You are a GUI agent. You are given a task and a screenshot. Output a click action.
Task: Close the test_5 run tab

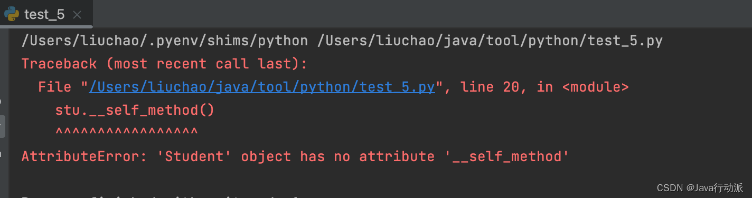pos(77,15)
